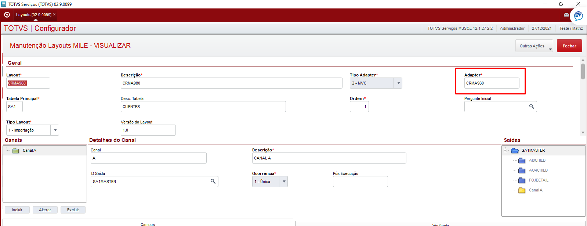Viewport: 587px width, 226px height.
Task: Click the SA1MASTER blue folder icon
Action: click(x=515, y=150)
